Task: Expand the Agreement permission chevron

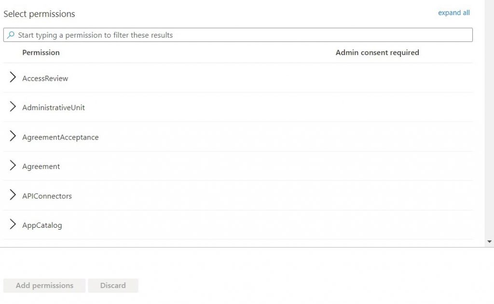Action: coord(13,166)
